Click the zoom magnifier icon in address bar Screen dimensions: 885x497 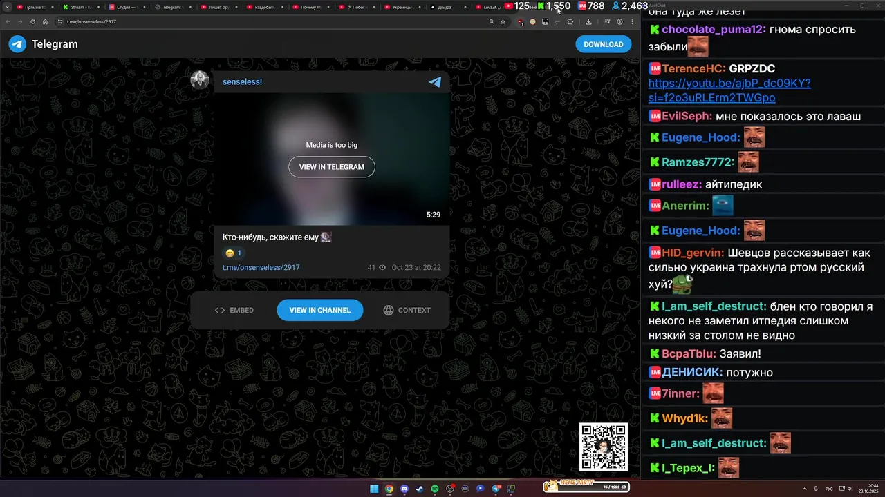click(492, 21)
